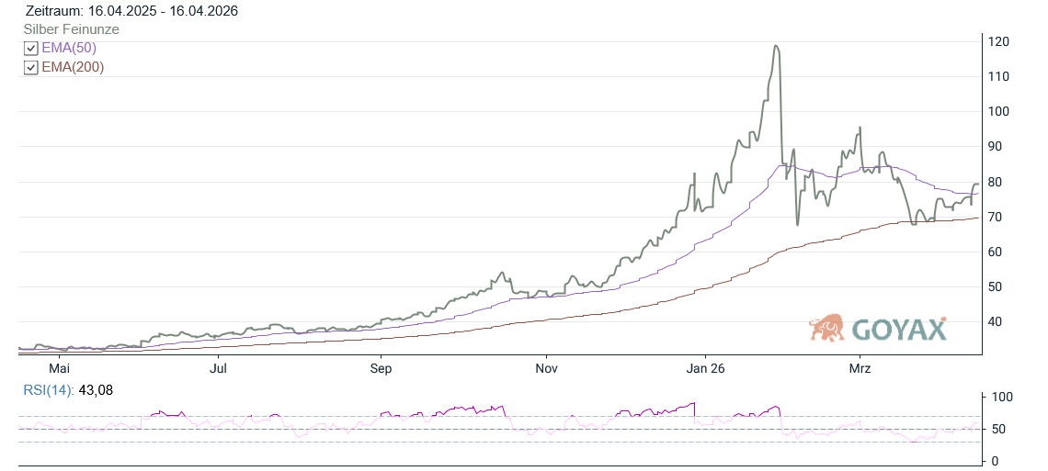Click the Nov label on time axis
This screenshot has width=1048, height=471.
(x=546, y=368)
